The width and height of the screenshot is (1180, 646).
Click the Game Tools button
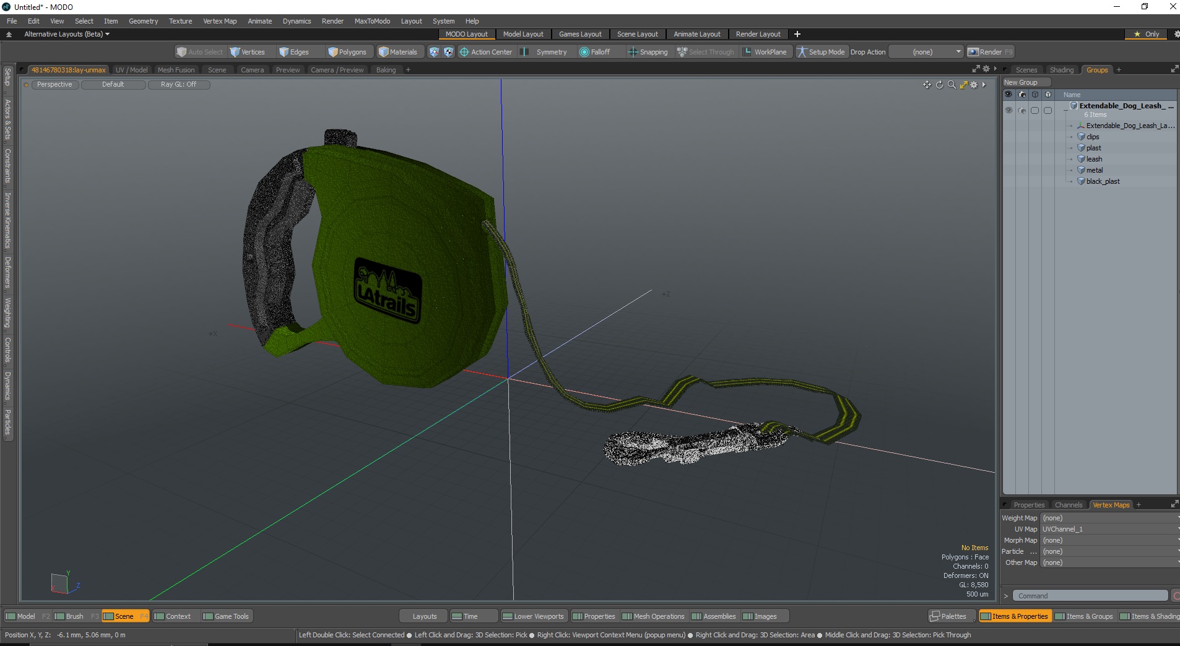click(x=226, y=616)
